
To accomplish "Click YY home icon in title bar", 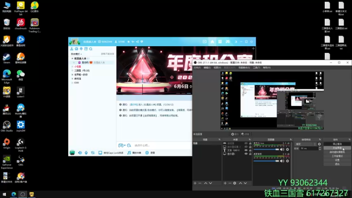I will [212, 42].
